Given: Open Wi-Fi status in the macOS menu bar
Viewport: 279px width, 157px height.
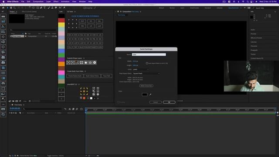Looking at the screenshot, I should (x=243, y=2).
